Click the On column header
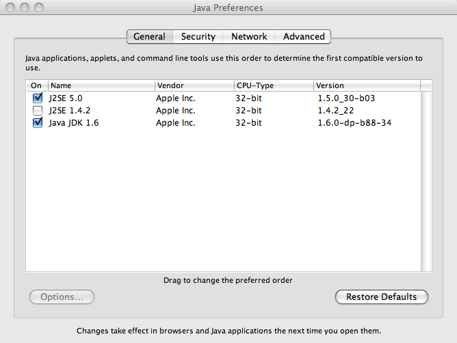Image resolution: width=457 pixels, height=343 pixels. (x=37, y=85)
